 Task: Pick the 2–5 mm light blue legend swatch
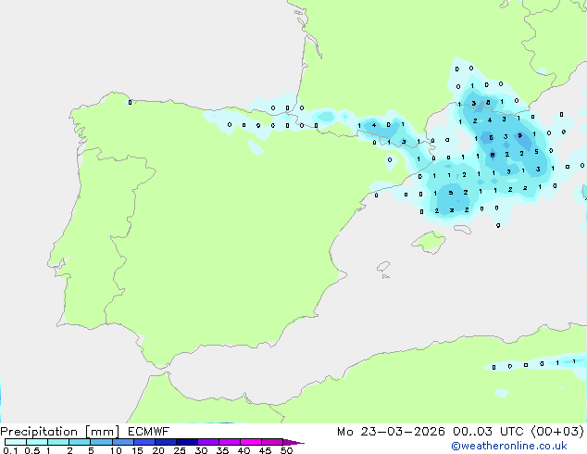[x=80, y=442]
